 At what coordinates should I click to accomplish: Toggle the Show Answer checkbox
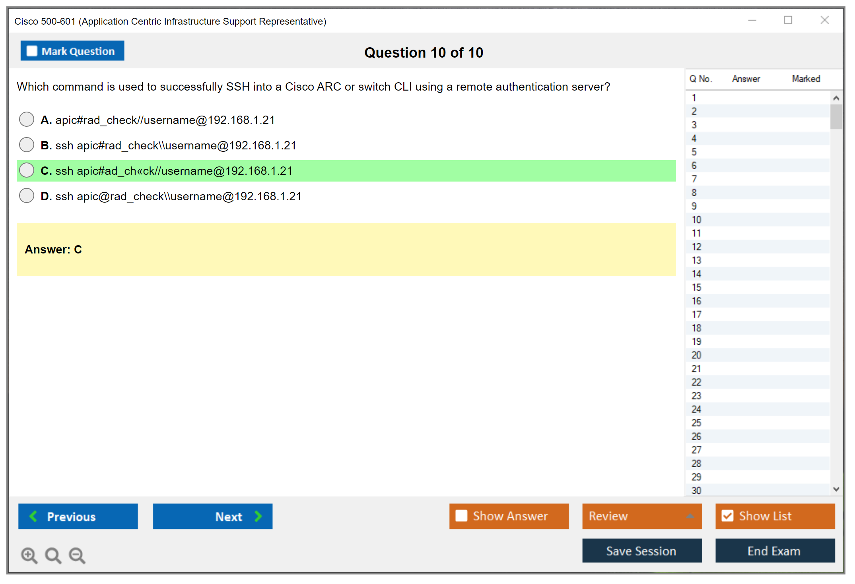(x=461, y=516)
